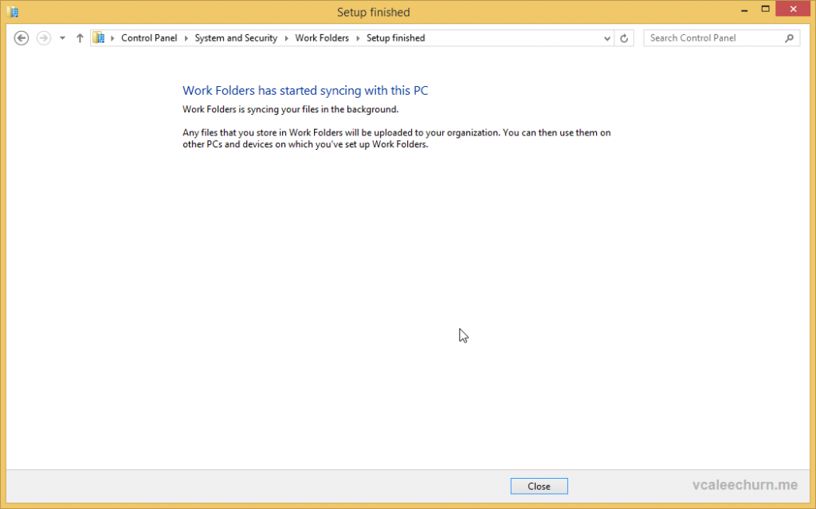Go up one folder level
The width and height of the screenshot is (816, 509).
coord(80,37)
